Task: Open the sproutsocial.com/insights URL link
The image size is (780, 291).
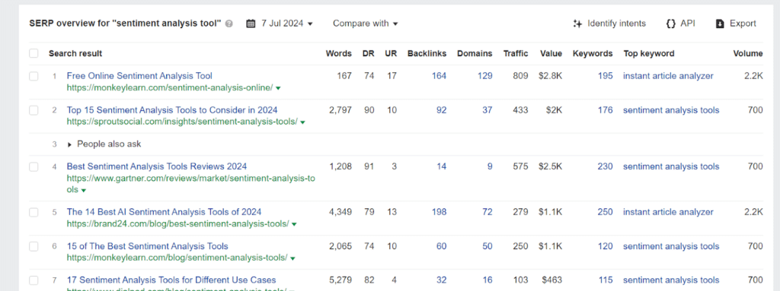Action: 182,122
